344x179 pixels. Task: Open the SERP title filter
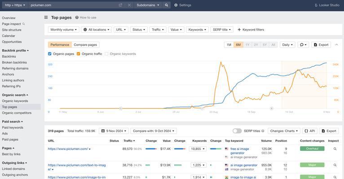222,30
